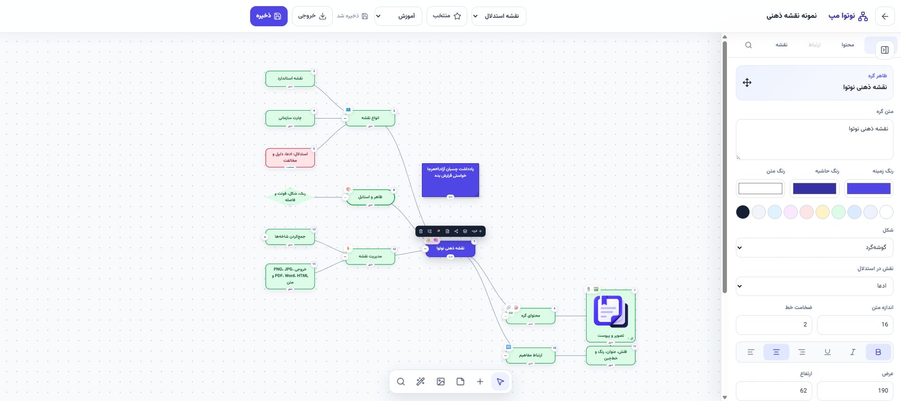Collapse the انواع نقشه node children
Image resolution: width=901 pixels, height=401 pixels.
(345, 119)
